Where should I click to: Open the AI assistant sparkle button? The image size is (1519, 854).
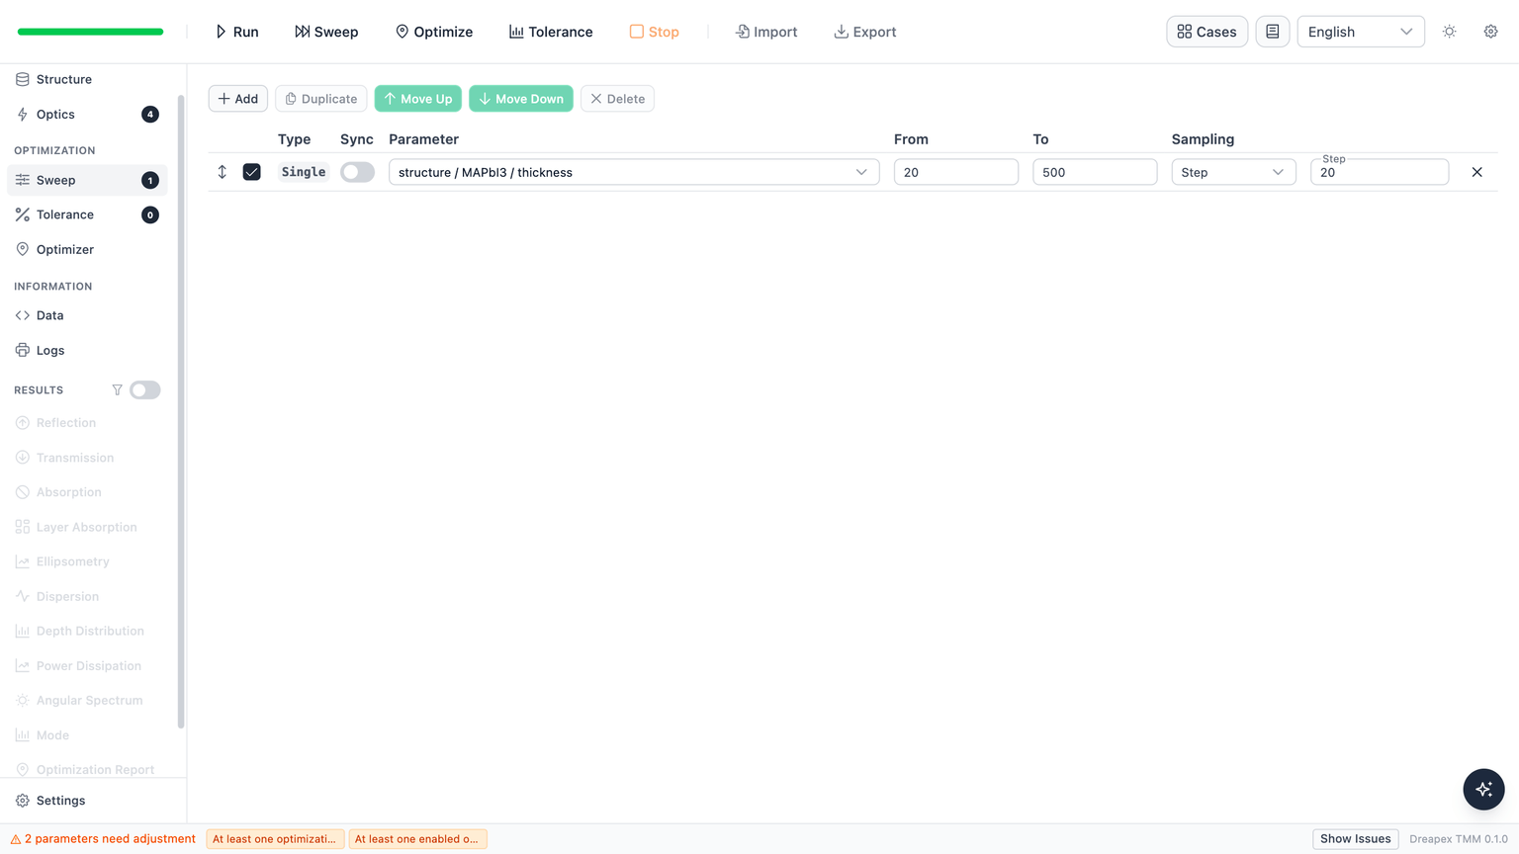point(1483,789)
